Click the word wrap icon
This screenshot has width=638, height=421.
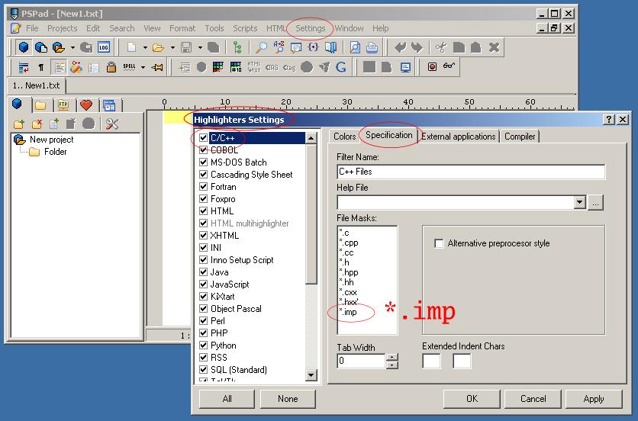coord(24,67)
